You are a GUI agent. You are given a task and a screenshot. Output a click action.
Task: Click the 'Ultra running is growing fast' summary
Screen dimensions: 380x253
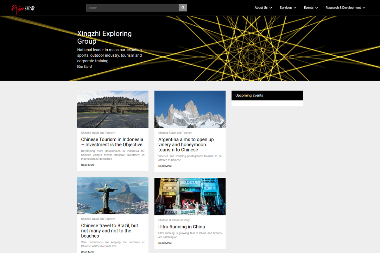pyautogui.click(x=190, y=235)
